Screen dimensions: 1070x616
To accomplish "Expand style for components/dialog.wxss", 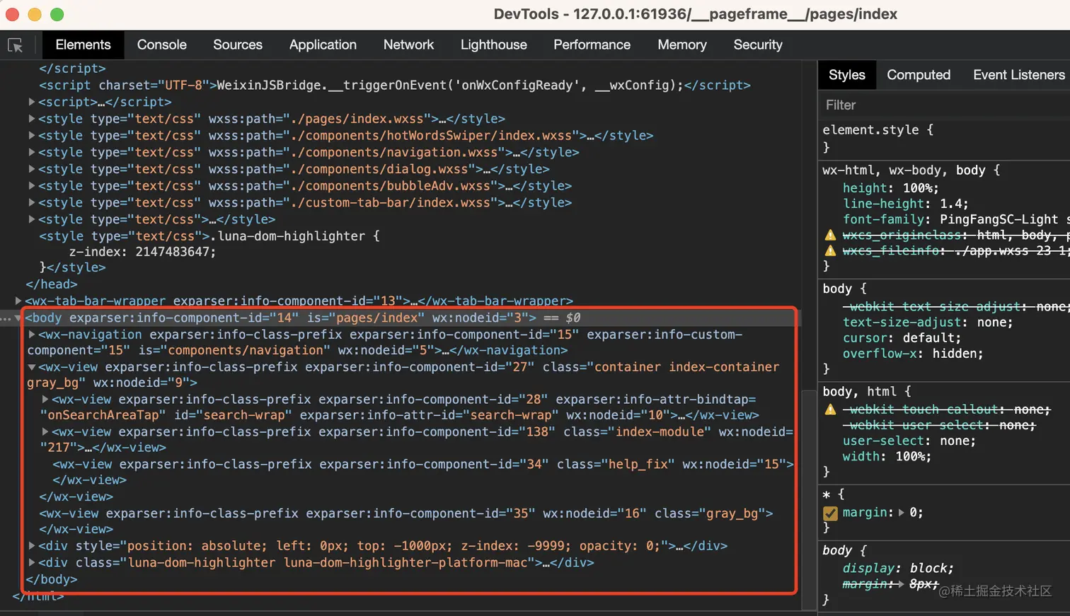I will (x=32, y=169).
